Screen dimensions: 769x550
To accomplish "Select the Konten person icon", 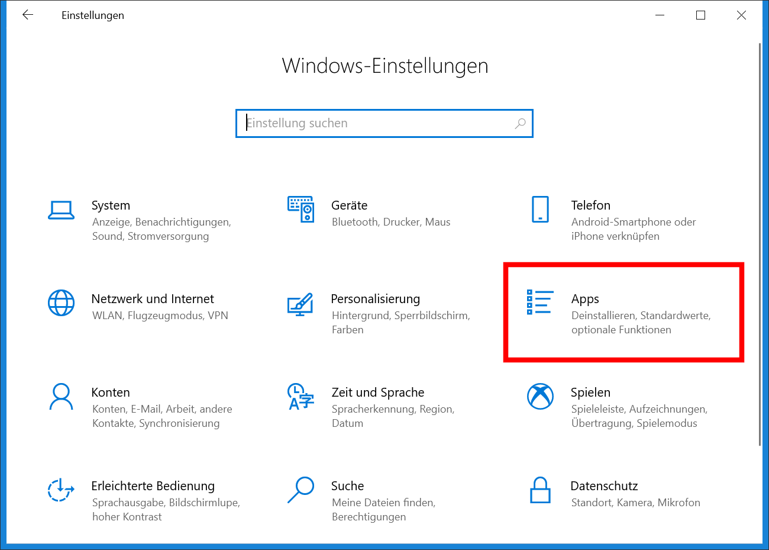I will [61, 397].
